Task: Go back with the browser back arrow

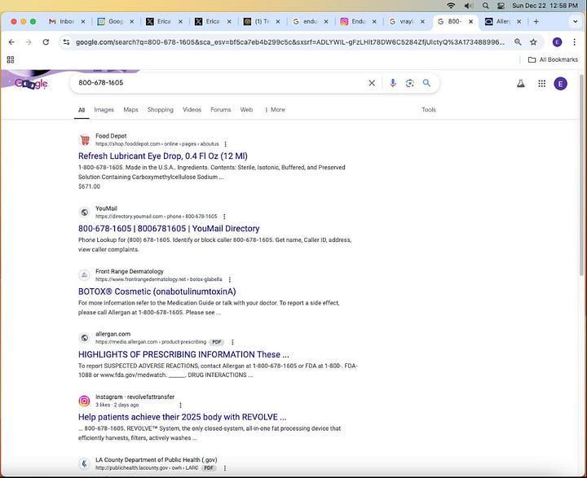Action: point(11,42)
